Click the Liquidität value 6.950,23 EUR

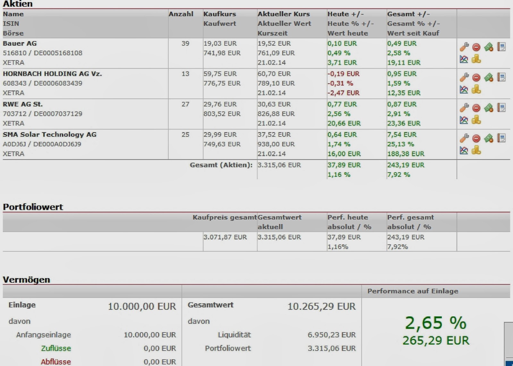[x=332, y=335]
